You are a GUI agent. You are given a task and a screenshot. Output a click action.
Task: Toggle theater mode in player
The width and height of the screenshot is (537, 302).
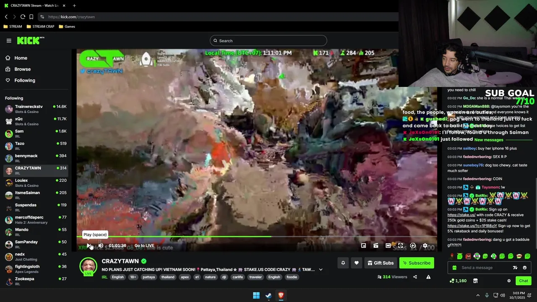point(388,246)
